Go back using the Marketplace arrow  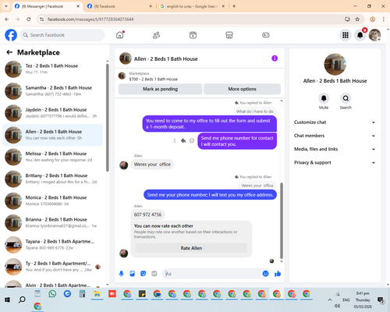click(x=9, y=52)
